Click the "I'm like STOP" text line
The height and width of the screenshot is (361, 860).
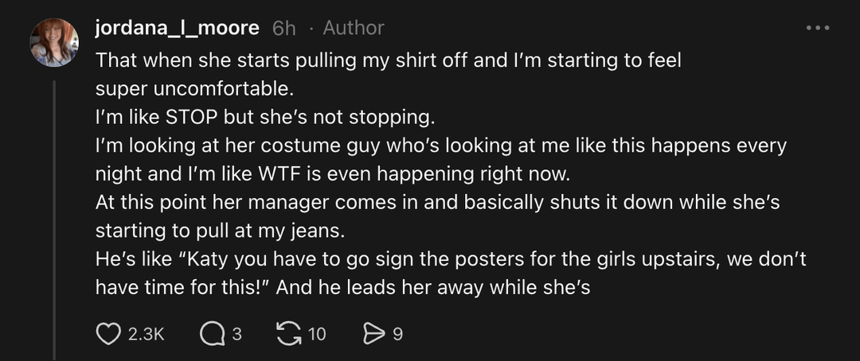pos(266,118)
